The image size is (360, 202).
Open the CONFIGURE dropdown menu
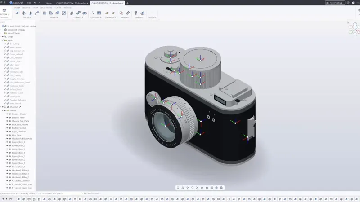pos(96,18)
